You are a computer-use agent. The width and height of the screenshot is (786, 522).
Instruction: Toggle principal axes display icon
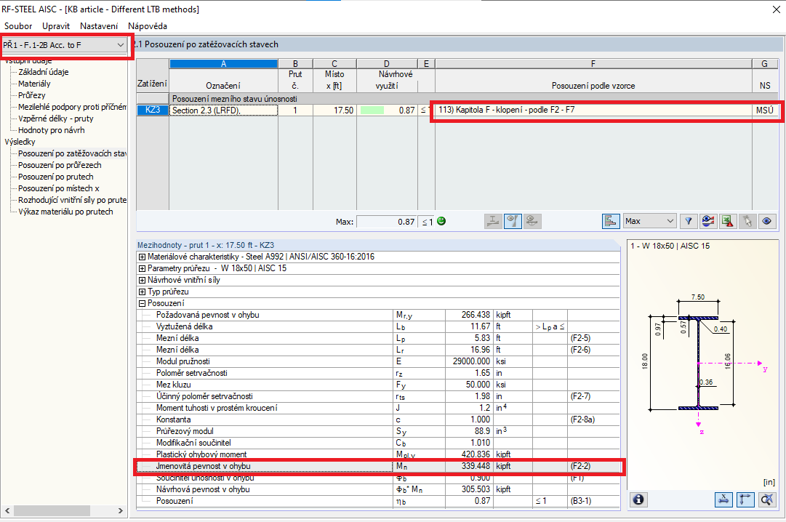[x=745, y=499]
